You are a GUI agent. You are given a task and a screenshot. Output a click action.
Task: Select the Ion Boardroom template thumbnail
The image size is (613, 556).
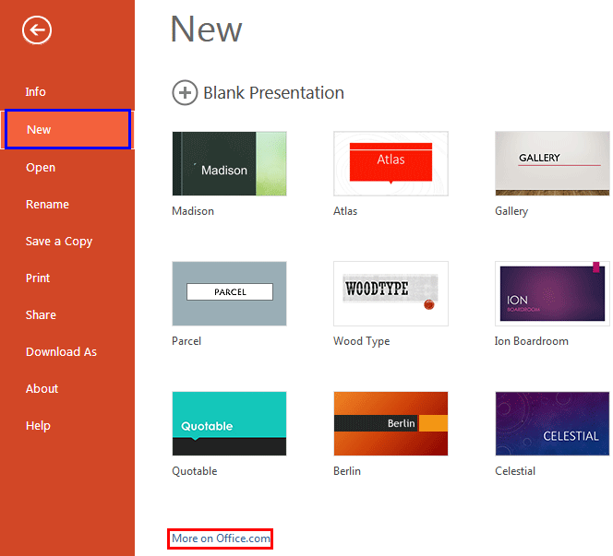[552, 293]
